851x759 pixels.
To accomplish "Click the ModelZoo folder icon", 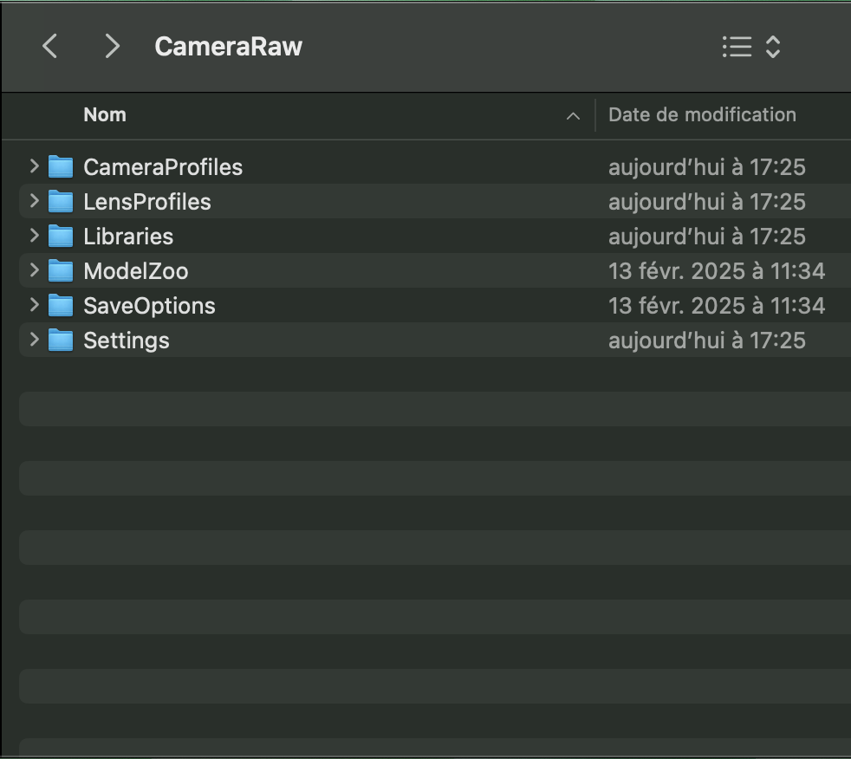I will [61, 270].
